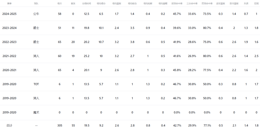Click the 场均篮板 column header
Screen dimensions: 260x128
click(x=117, y=4)
